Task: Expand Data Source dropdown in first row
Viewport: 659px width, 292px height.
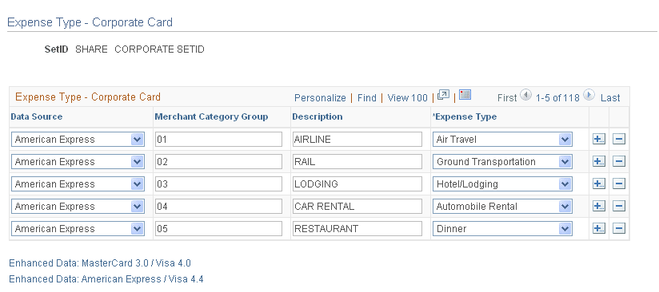Action: (x=137, y=140)
